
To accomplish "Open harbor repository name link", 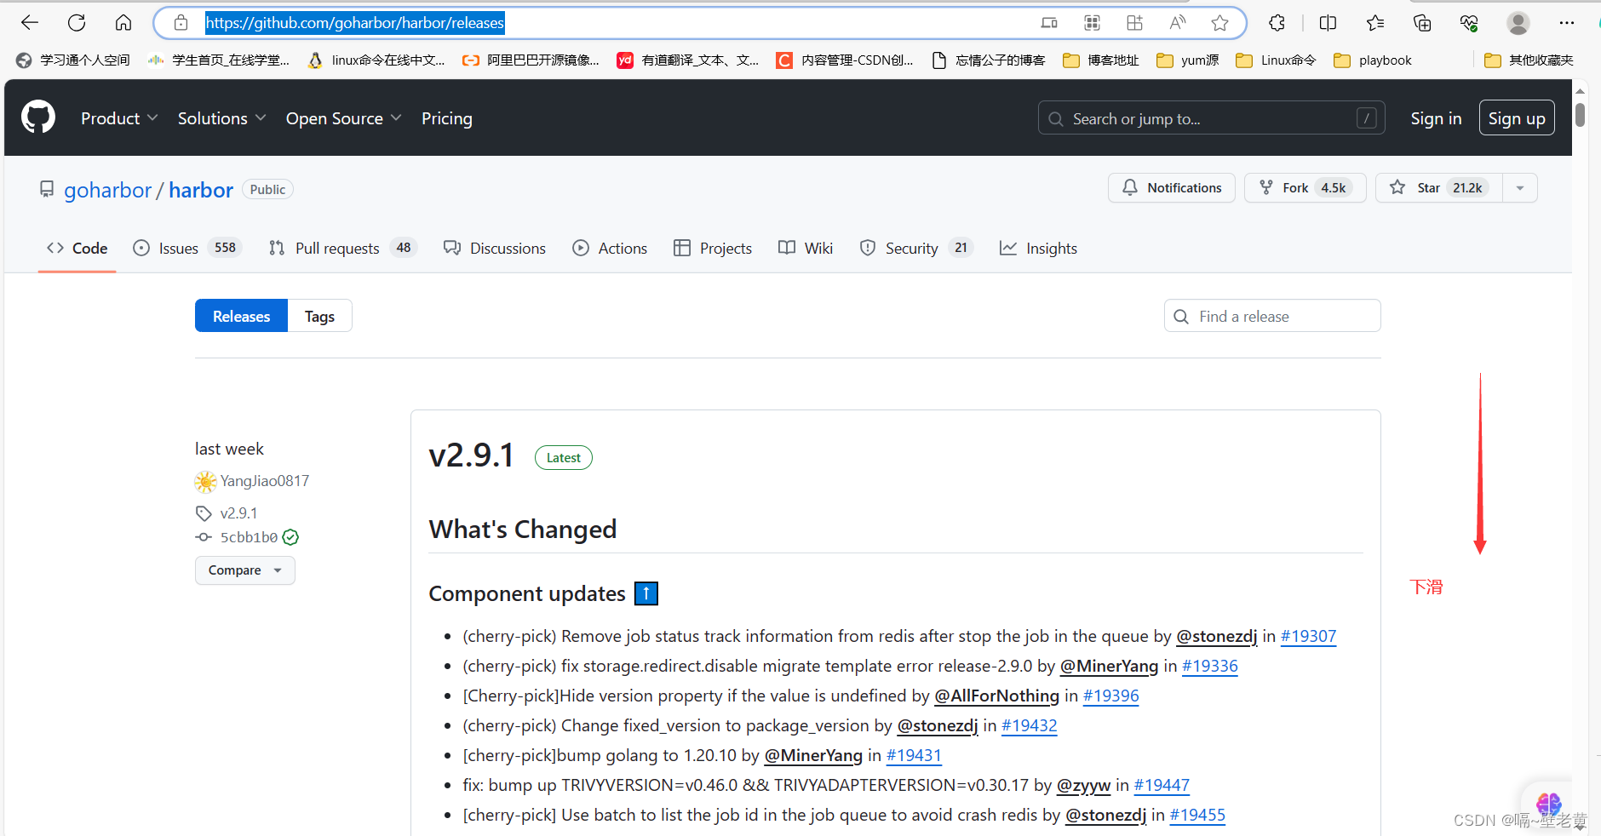I will [x=201, y=190].
